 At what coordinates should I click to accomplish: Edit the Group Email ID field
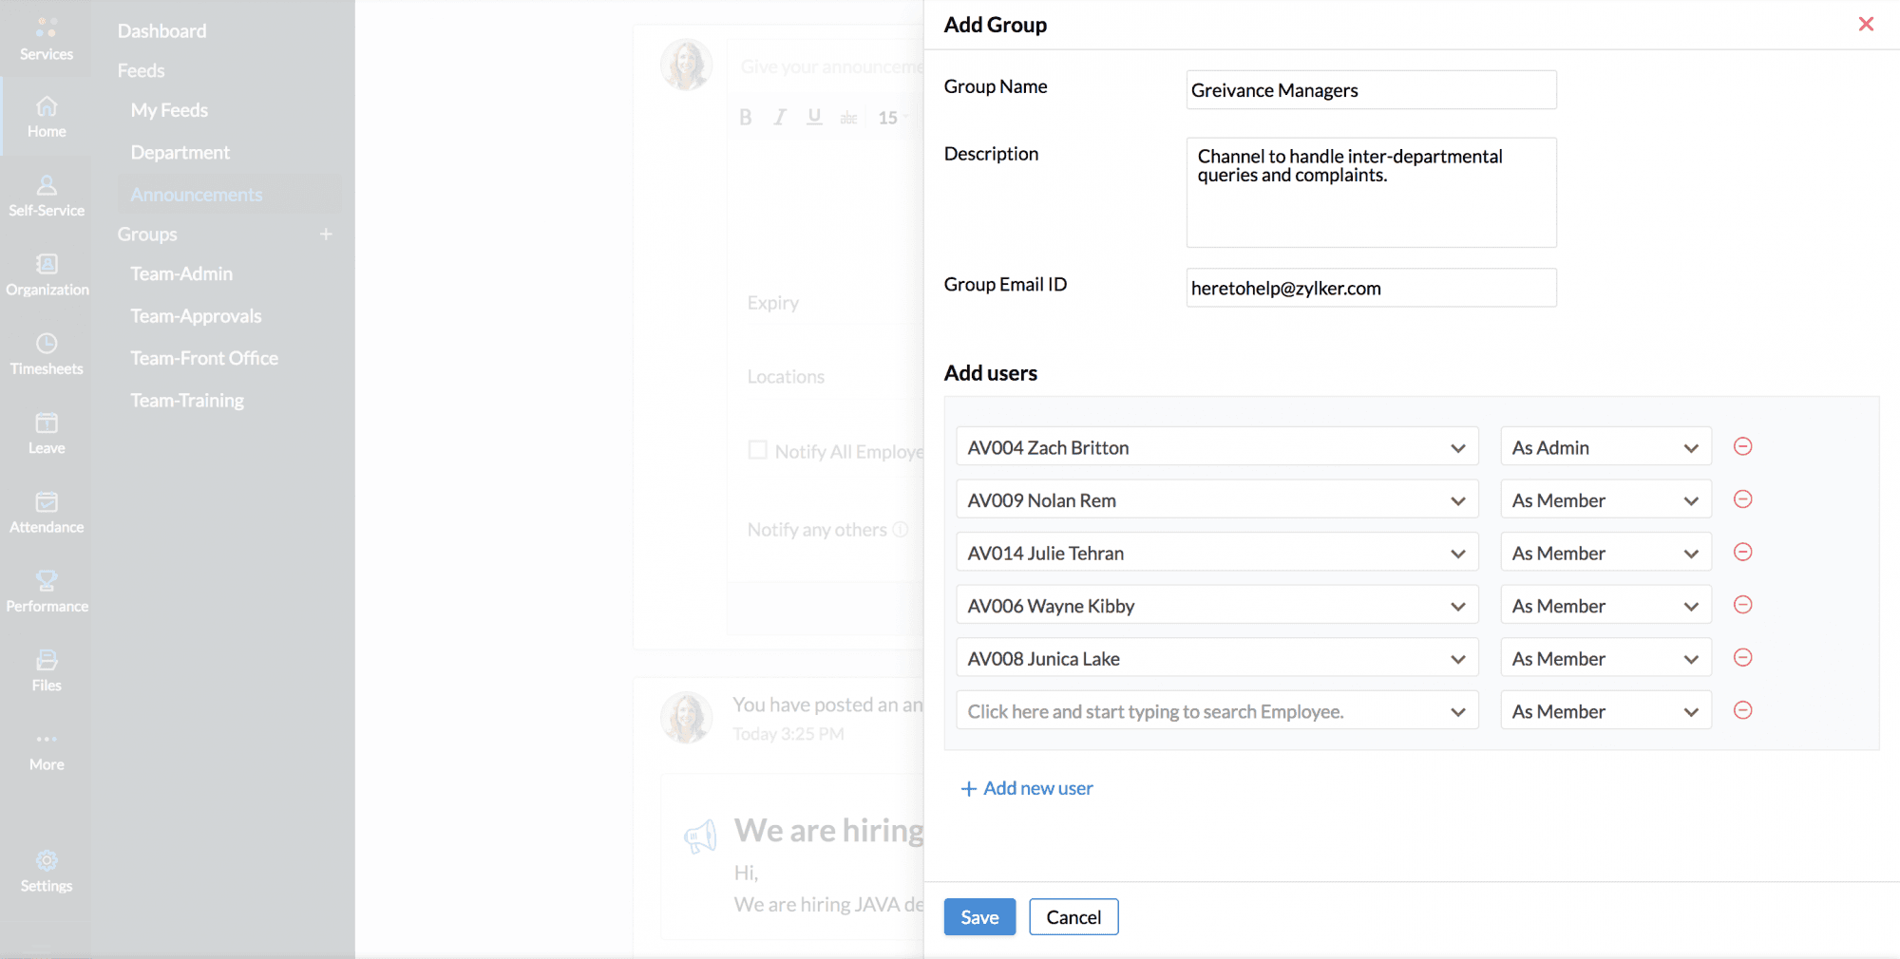pos(1371,288)
